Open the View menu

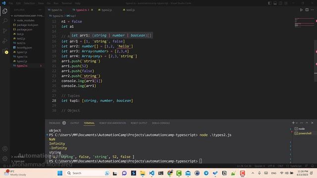pyautogui.click(x=41, y=3)
